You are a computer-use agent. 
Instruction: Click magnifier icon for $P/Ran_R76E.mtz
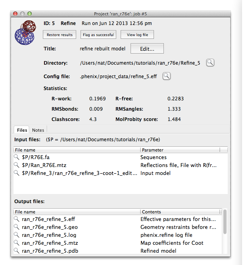coord(17,165)
